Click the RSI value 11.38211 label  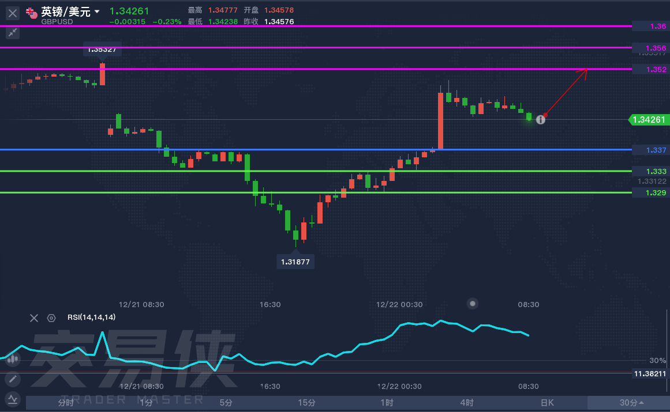click(x=650, y=374)
